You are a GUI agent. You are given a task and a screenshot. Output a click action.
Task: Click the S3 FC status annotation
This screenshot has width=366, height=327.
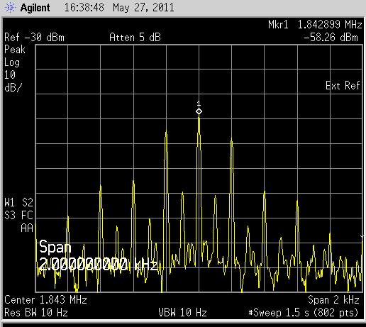18,216
